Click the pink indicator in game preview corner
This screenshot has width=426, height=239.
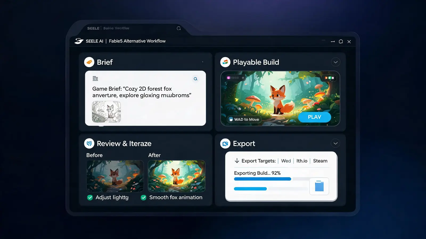pyautogui.click(x=228, y=78)
